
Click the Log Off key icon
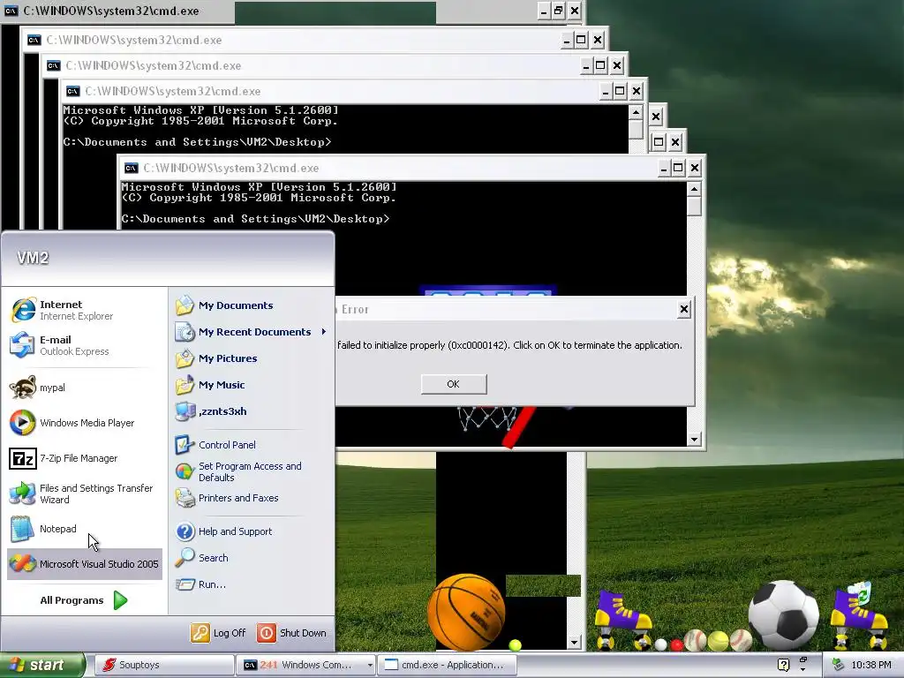[x=200, y=633]
